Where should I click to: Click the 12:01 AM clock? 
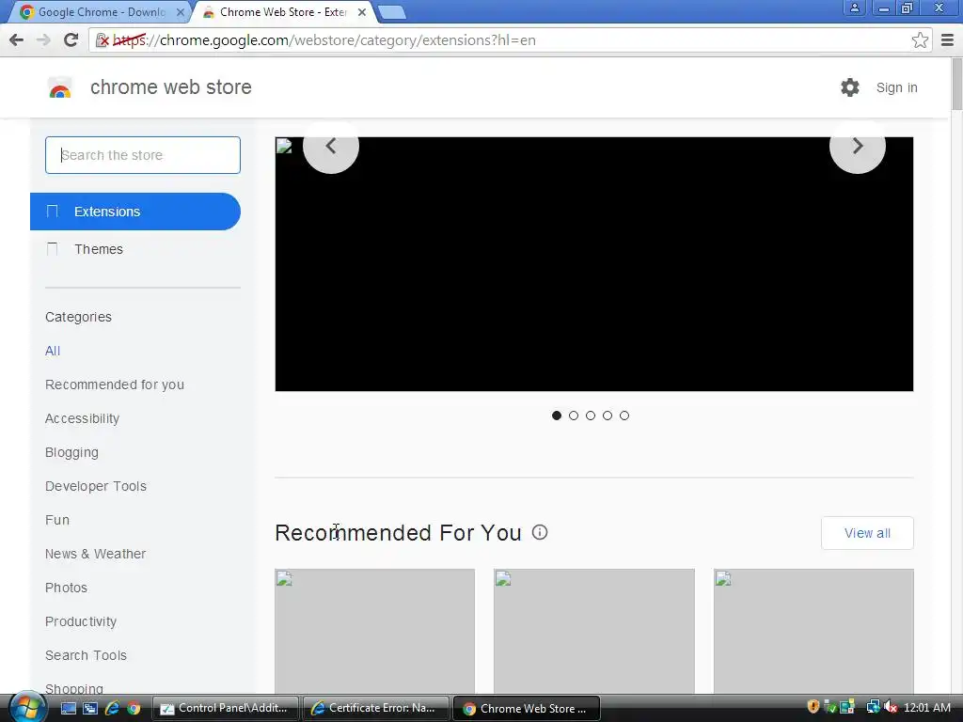click(x=926, y=708)
